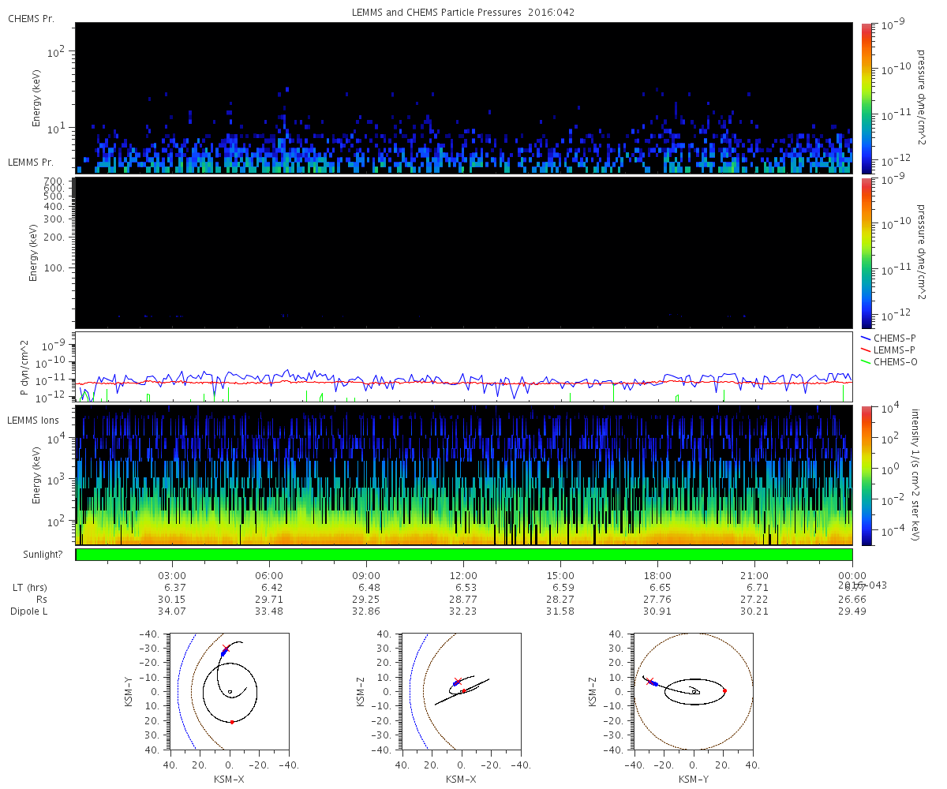Viewport: 947px width, 789px height.
Task: Select the LEMMS ions intensity color bar
Action: 867,475
